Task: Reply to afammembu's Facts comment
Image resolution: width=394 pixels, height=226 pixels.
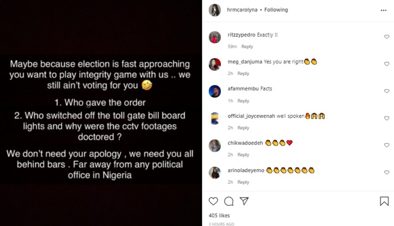Action: [x=243, y=101]
